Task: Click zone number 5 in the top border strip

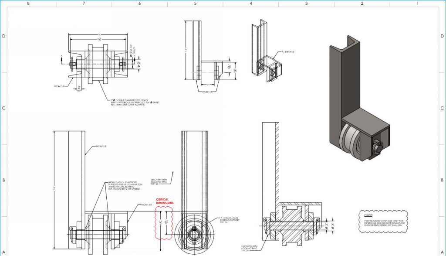Action: (x=195, y=4)
